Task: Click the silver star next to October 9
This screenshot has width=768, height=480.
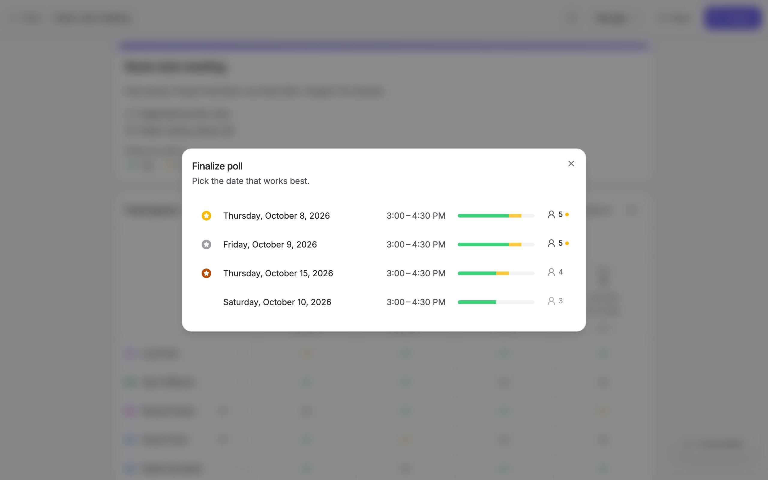Action: (206, 244)
